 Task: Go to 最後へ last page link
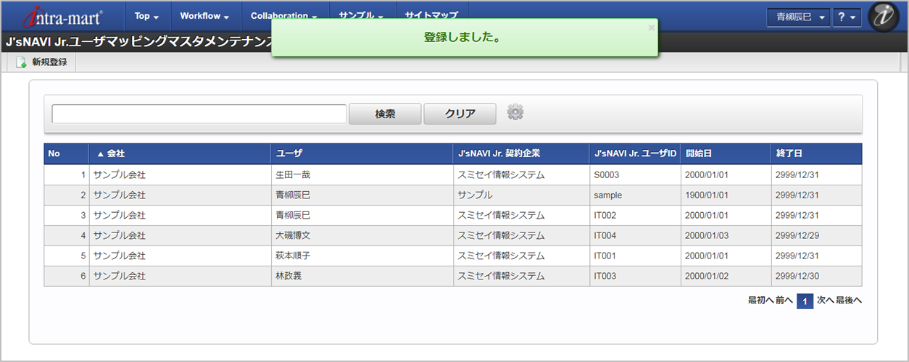coord(849,300)
